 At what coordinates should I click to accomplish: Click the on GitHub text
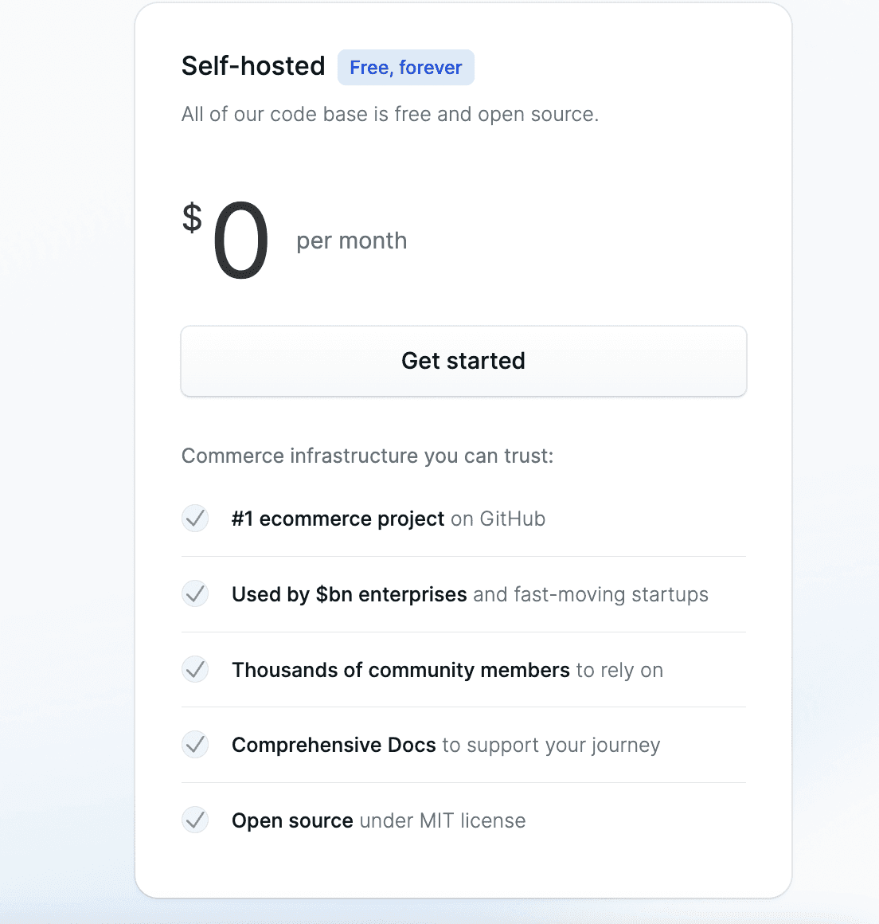coord(498,519)
